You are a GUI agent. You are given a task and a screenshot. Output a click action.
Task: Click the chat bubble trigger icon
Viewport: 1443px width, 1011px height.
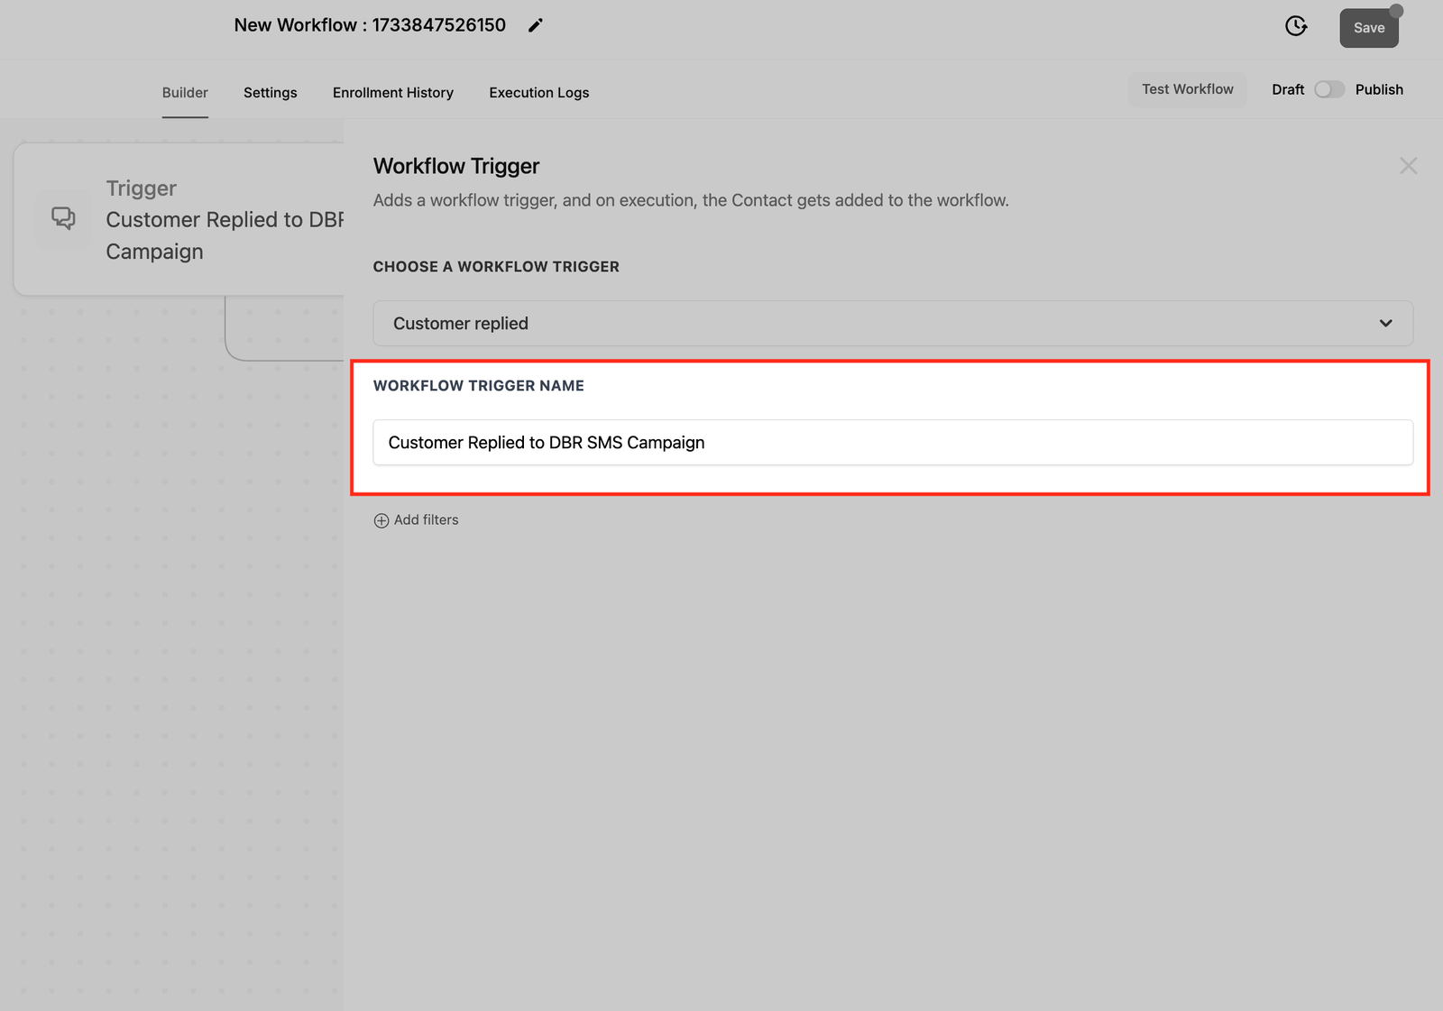click(x=63, y=218)
